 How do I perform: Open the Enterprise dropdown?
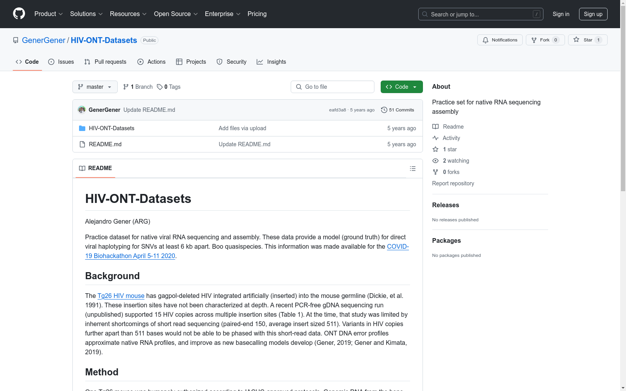(x=223, y=14)
